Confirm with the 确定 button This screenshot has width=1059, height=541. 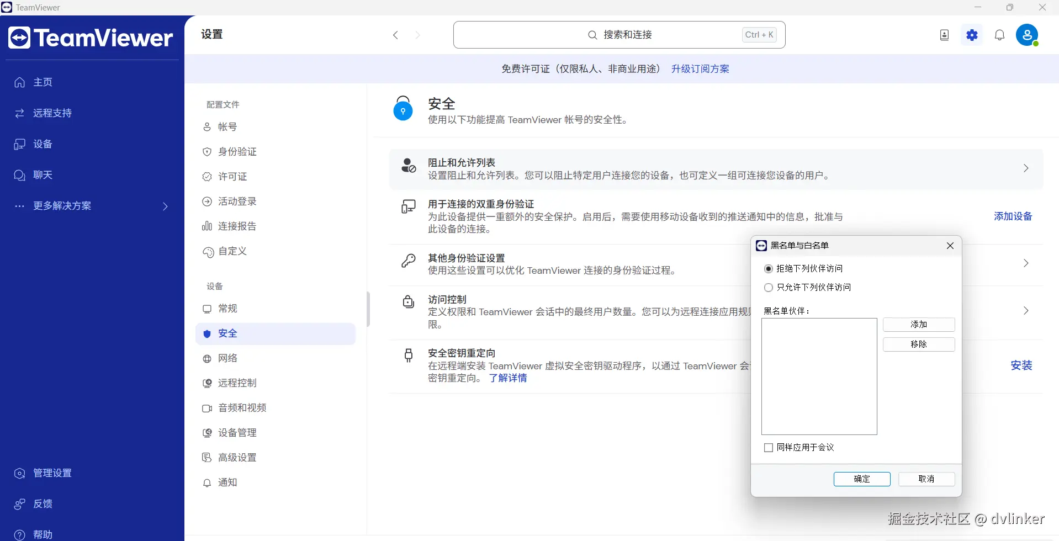tap(862, 479)
